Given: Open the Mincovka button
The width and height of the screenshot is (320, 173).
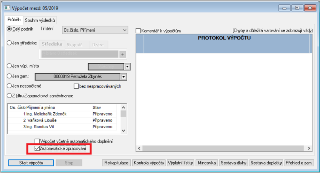Looking at the screenshot, I should (x=207, y=163).
